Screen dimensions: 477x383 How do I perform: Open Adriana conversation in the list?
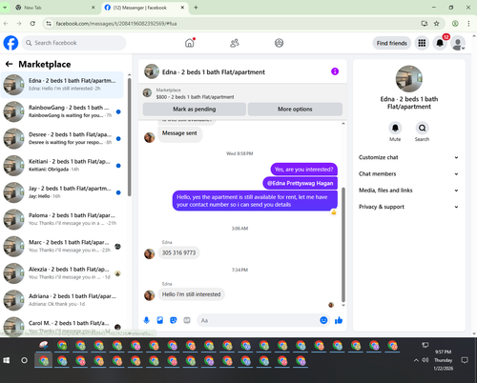click(62, 300)
